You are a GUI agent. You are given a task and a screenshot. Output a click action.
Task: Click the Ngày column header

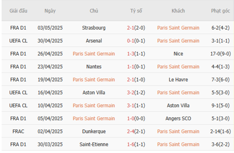tap(50, 11)
